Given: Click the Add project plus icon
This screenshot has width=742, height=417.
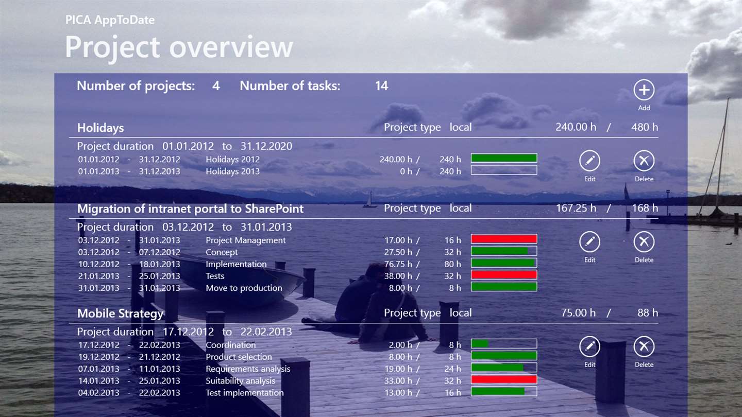Looking at the screenshot, I should (x=644, y=90).
